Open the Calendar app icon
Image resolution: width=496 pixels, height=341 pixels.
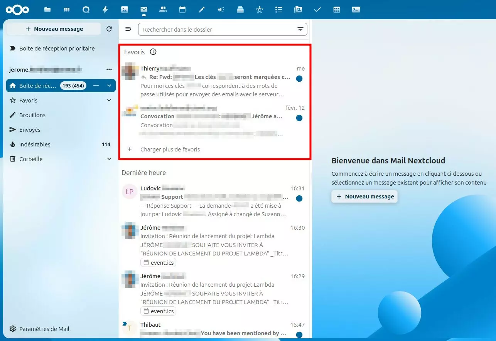(182, 10)
